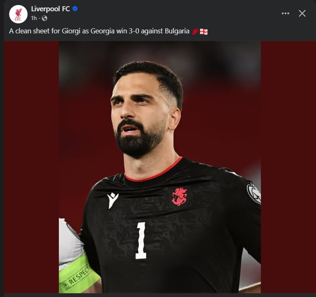Click the number 1 on the jersey
Image resolution: width=316 pixels, height=297 pixels.
pos(141,240)
